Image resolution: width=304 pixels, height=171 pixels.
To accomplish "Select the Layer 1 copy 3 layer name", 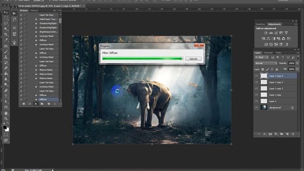I will 276,82.
